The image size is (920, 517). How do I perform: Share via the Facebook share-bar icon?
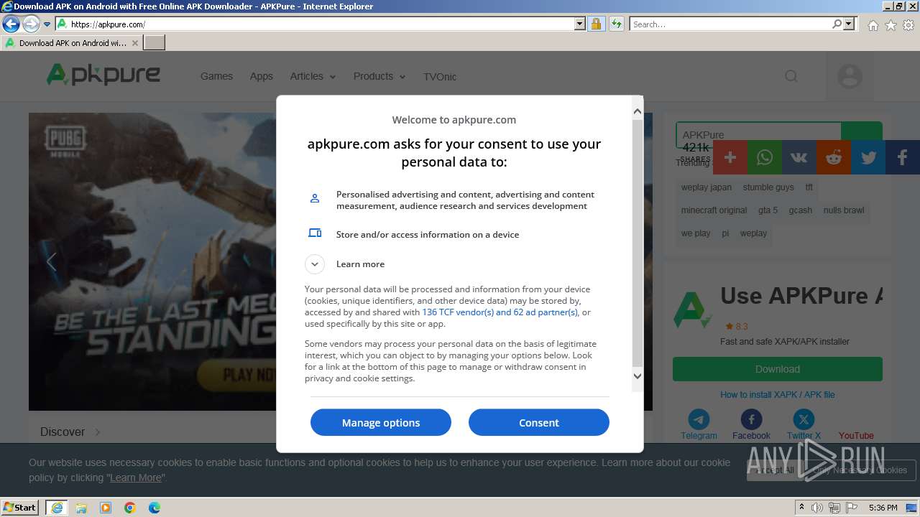click(903, 157)
